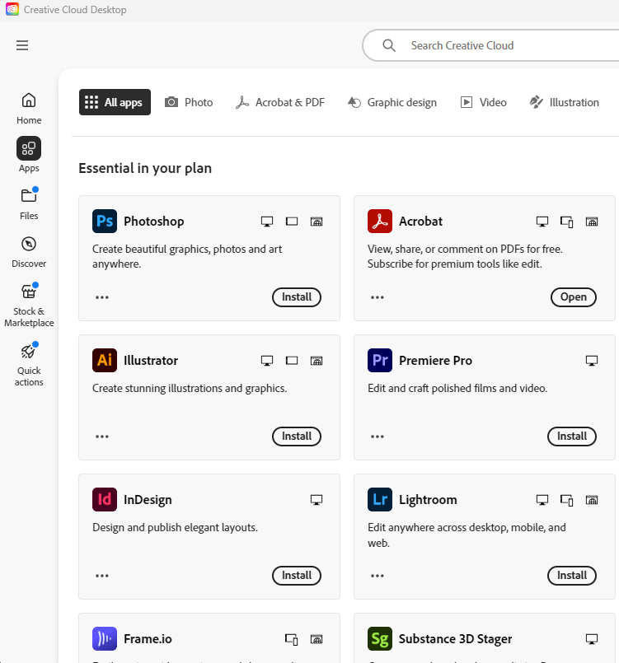
Task: Click InDesign's desktop platform icon
Action: tap(317, 500)
